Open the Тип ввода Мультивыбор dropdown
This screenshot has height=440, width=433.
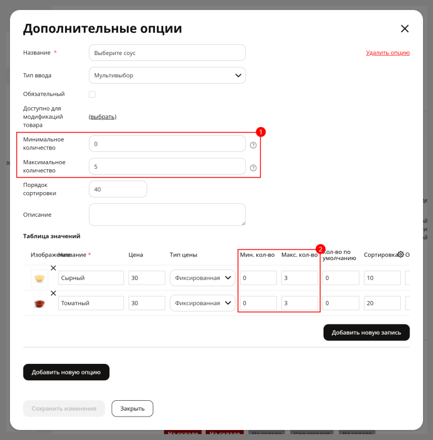tap(167, 75)
